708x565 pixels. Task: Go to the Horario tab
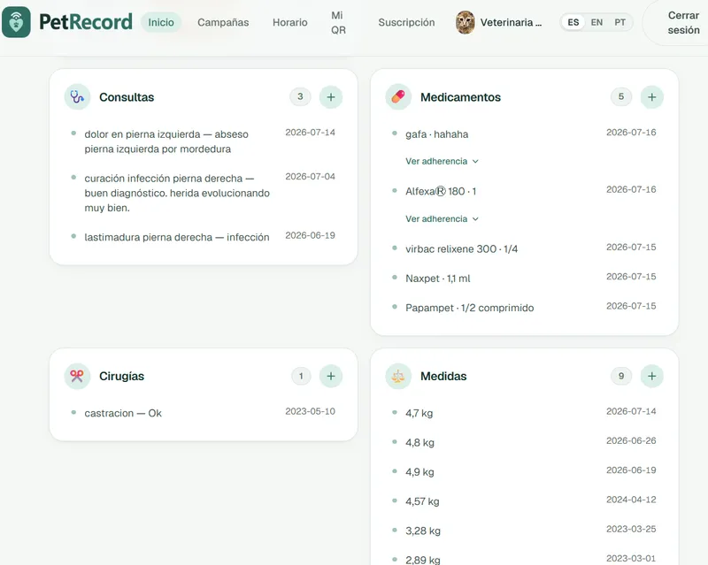290,22
